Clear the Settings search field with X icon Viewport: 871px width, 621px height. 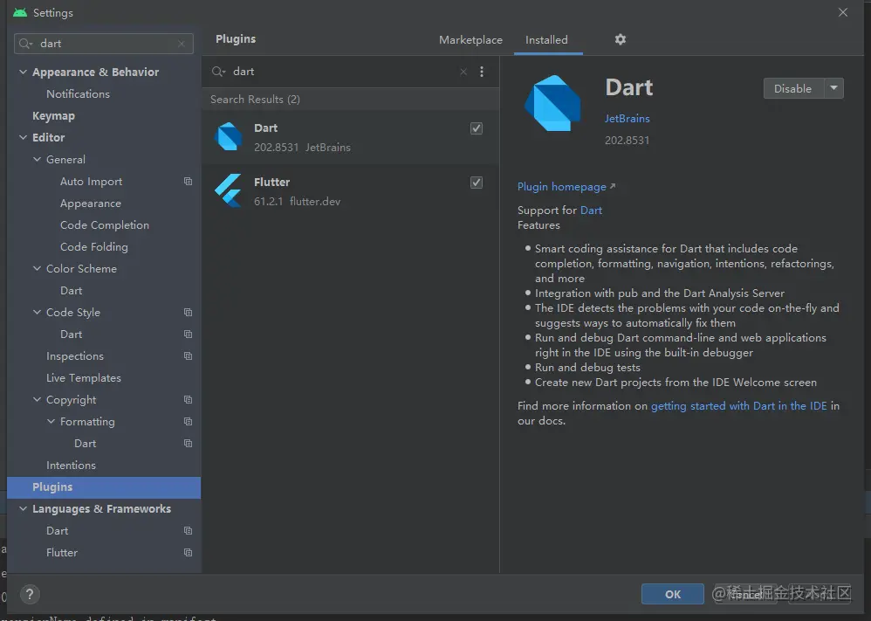tap(181, 43)
